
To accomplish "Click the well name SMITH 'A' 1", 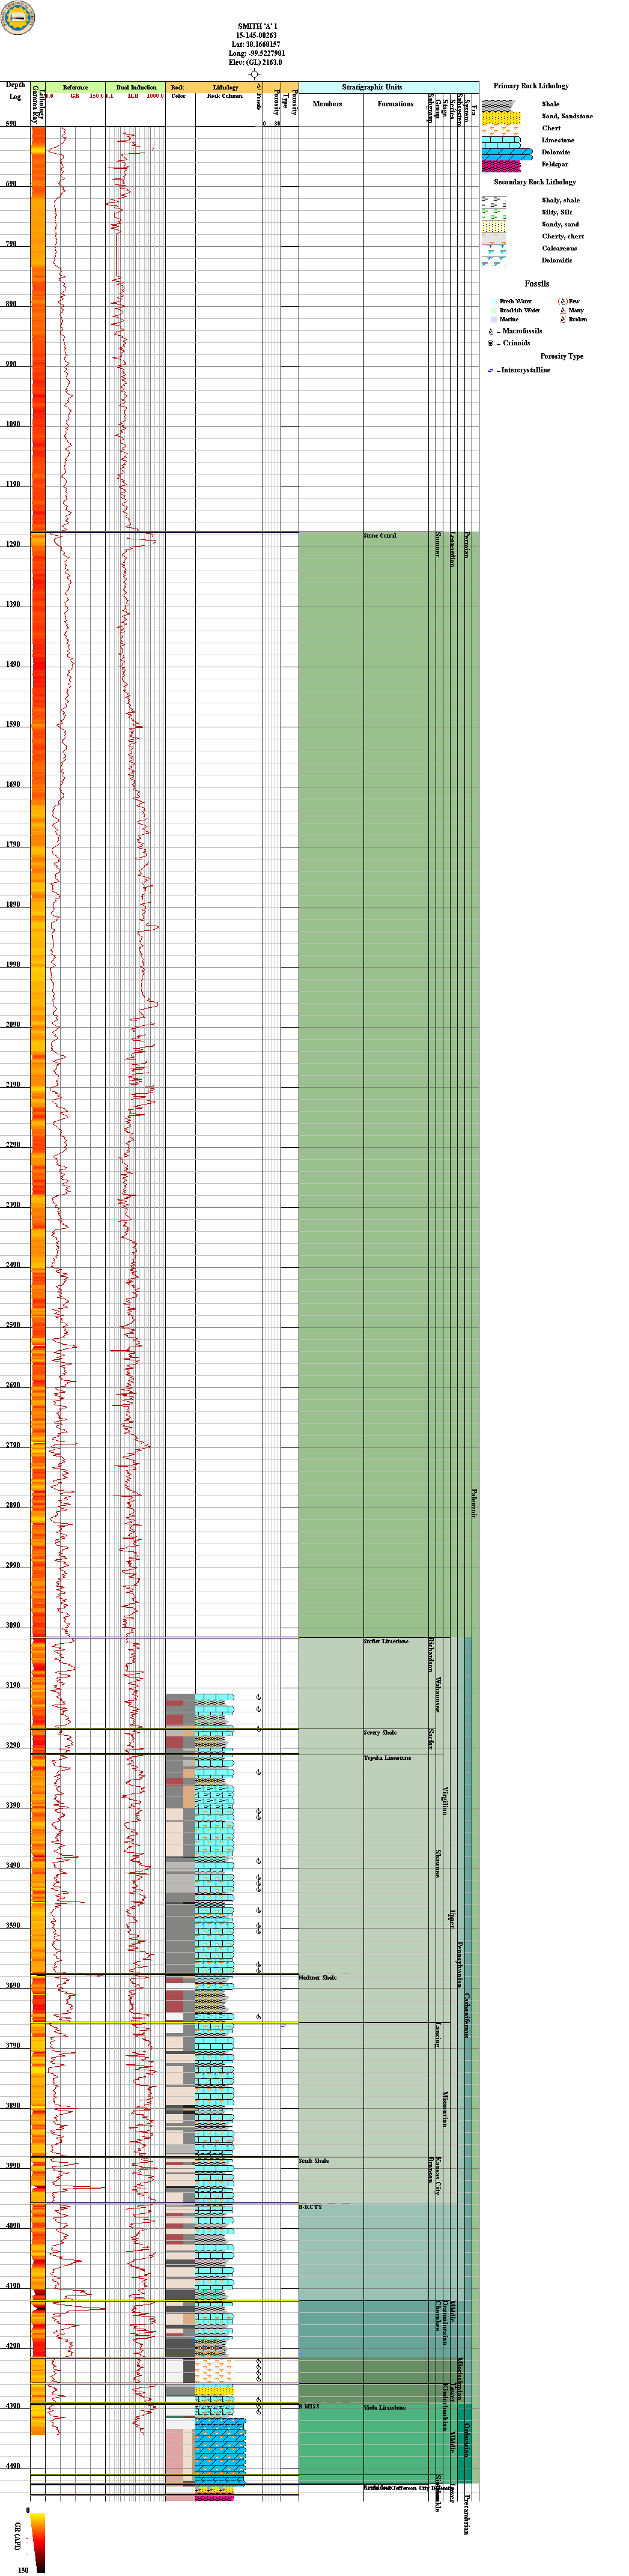I will [257, 27].
